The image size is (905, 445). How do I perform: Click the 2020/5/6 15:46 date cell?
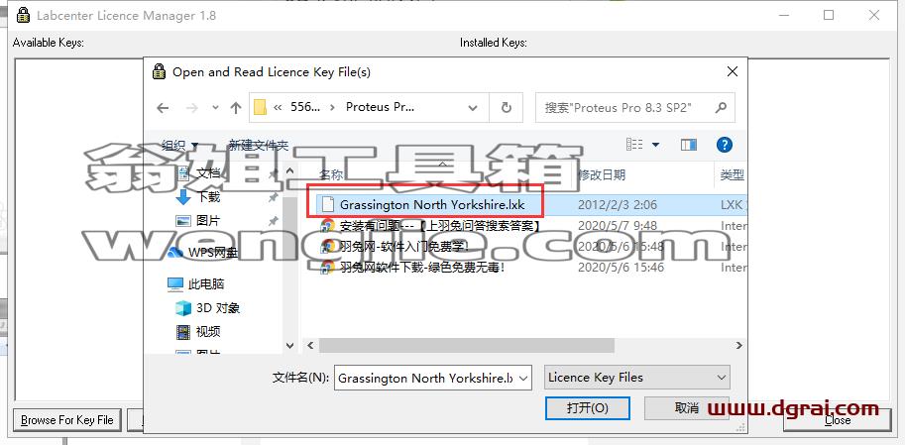(621, 268)
